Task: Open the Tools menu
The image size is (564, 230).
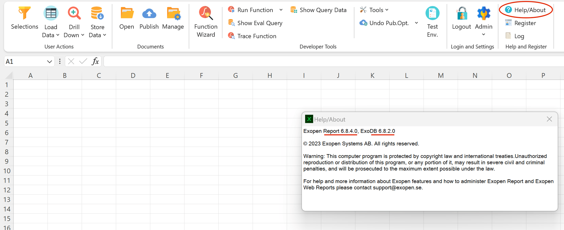Action: click(374, 10)
